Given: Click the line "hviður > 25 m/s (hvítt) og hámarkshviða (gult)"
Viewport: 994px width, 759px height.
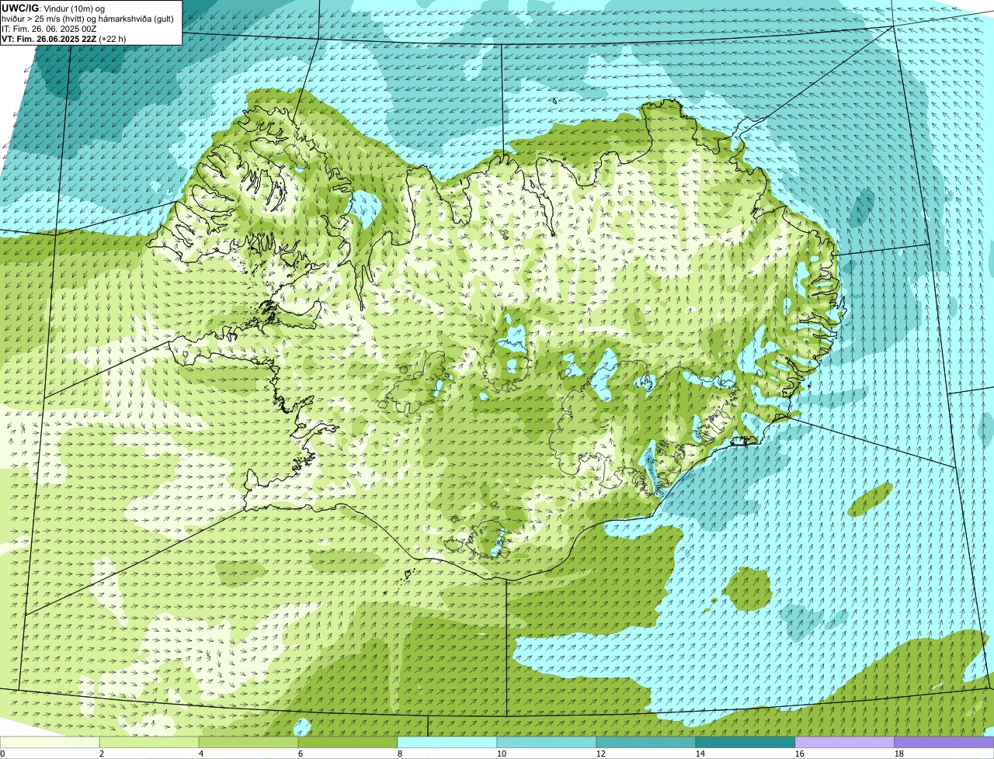Looking at the screenshot, I should point(88,19).
